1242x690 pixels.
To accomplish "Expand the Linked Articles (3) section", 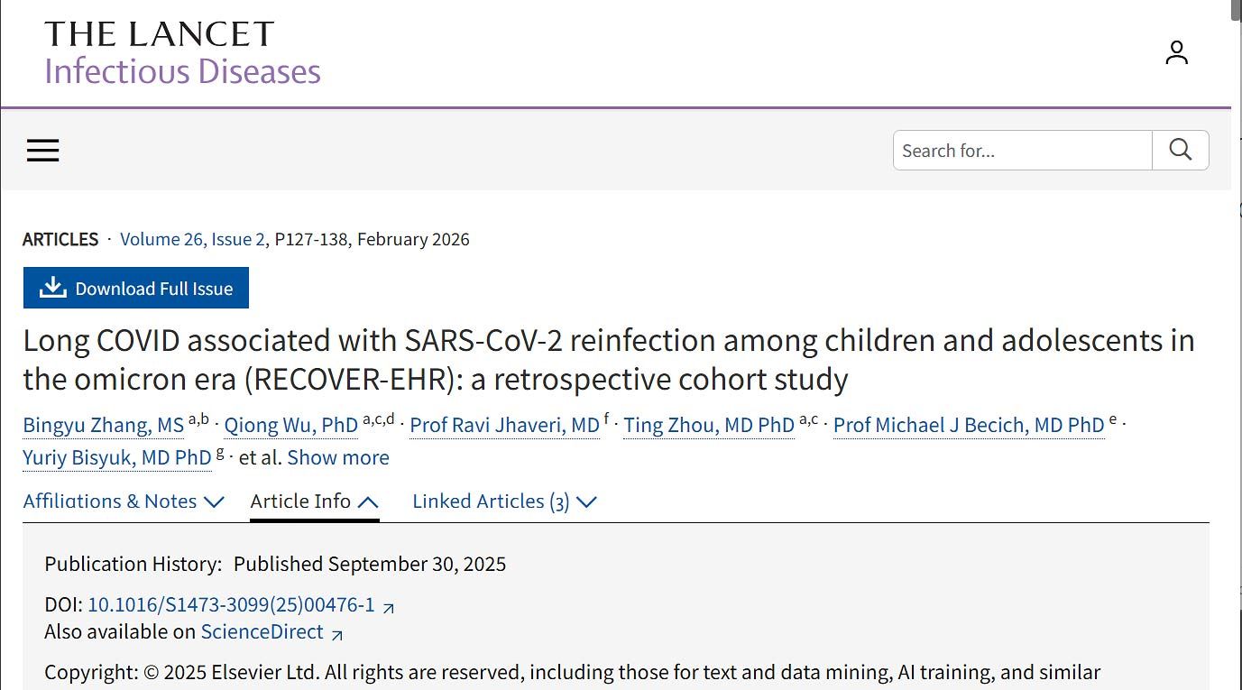I will [504, 501].
